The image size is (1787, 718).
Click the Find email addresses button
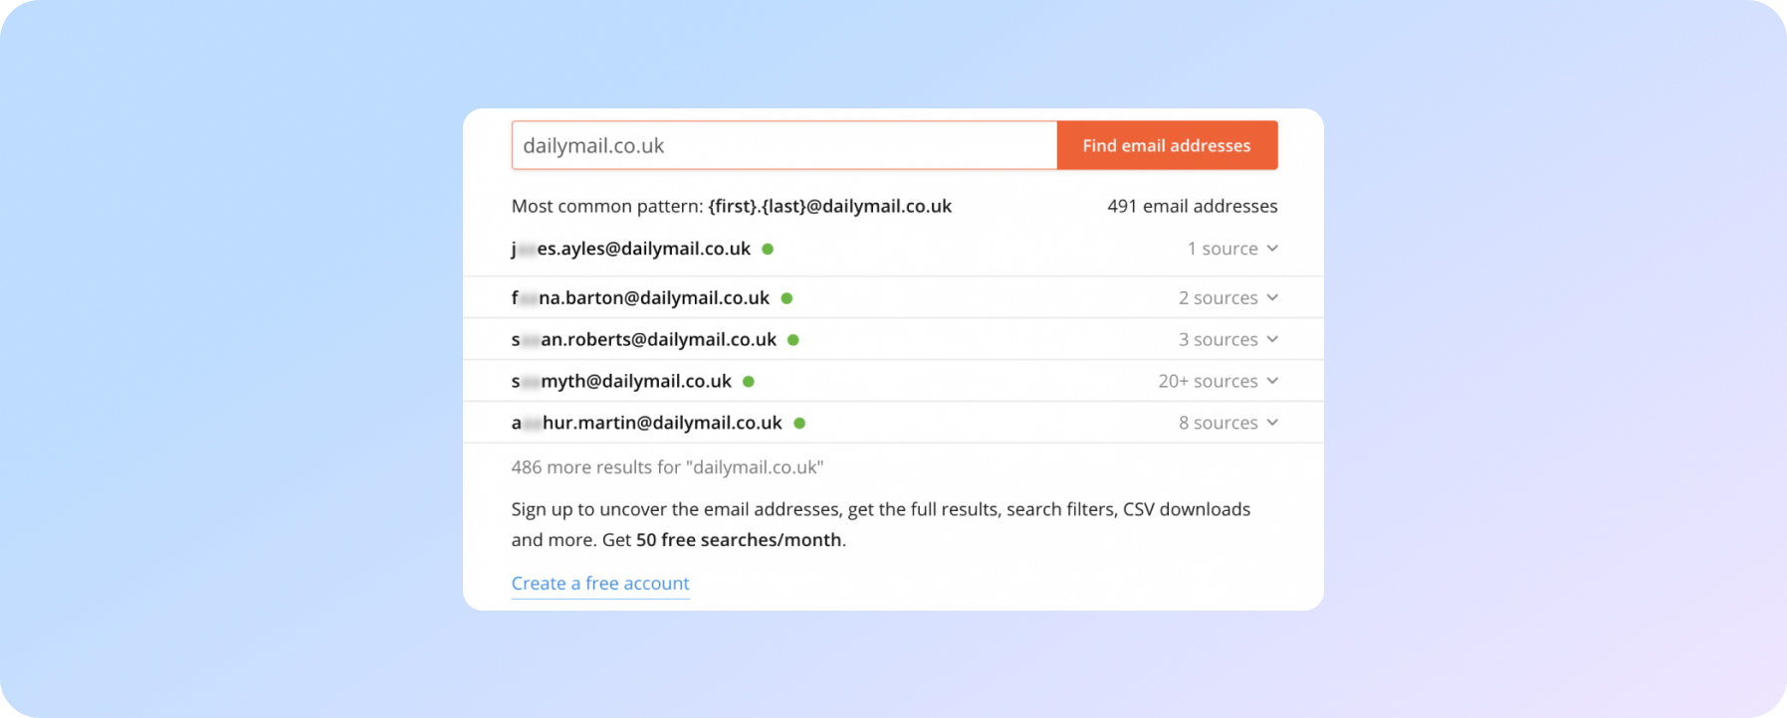click(1166, 145)
